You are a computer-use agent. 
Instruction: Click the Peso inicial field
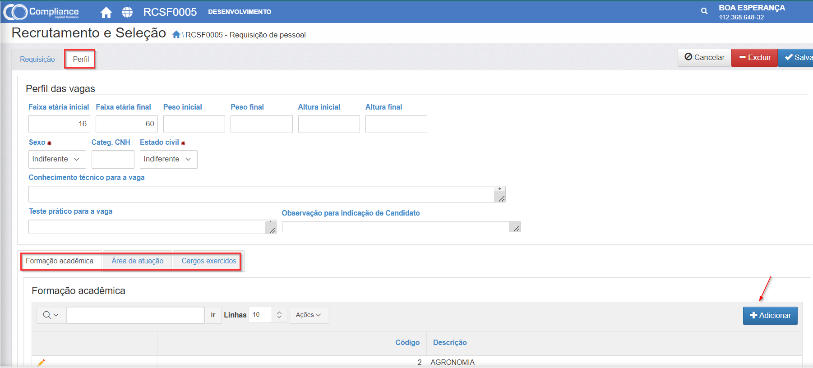coord(194,124)
